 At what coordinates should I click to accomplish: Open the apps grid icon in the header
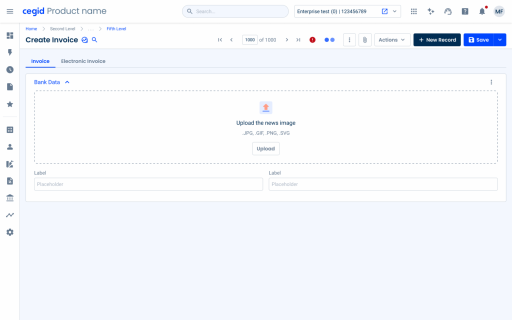413,11
